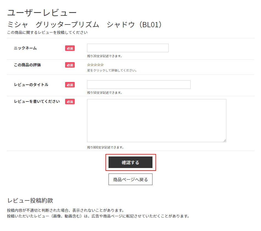Click the hint 残り50文字記述できます。
Image resolution: width=261 pixels, height=231 pixels.
[104, 93]
